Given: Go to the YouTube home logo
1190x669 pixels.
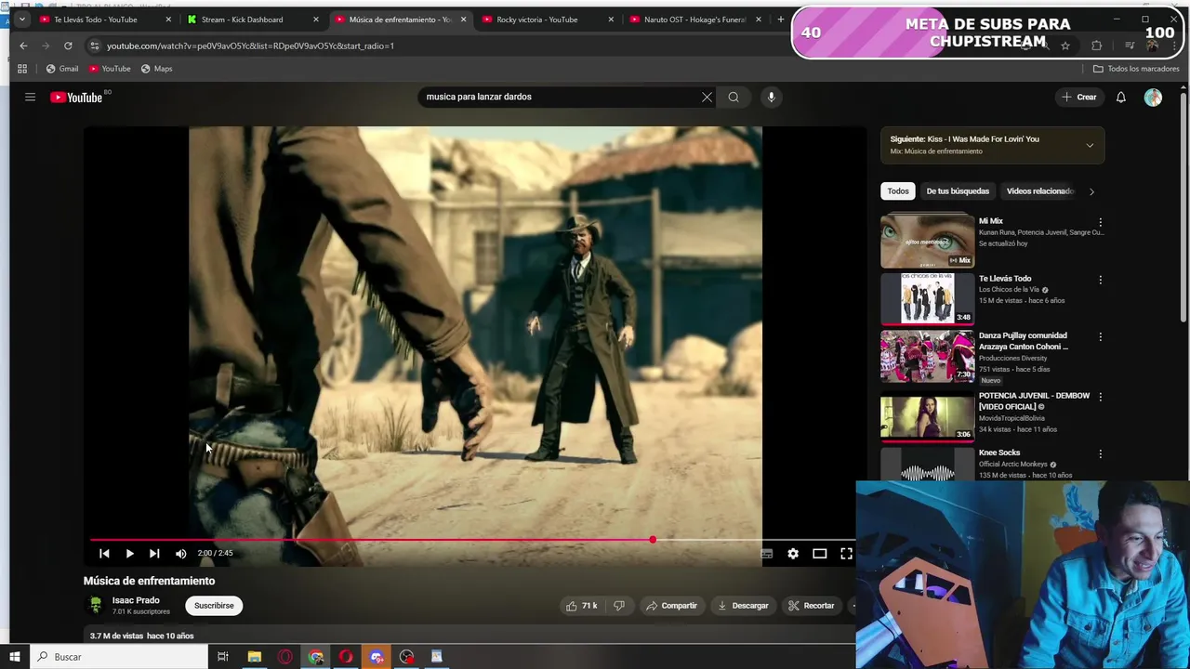Looking at the screenshot, I should [76, 97].
